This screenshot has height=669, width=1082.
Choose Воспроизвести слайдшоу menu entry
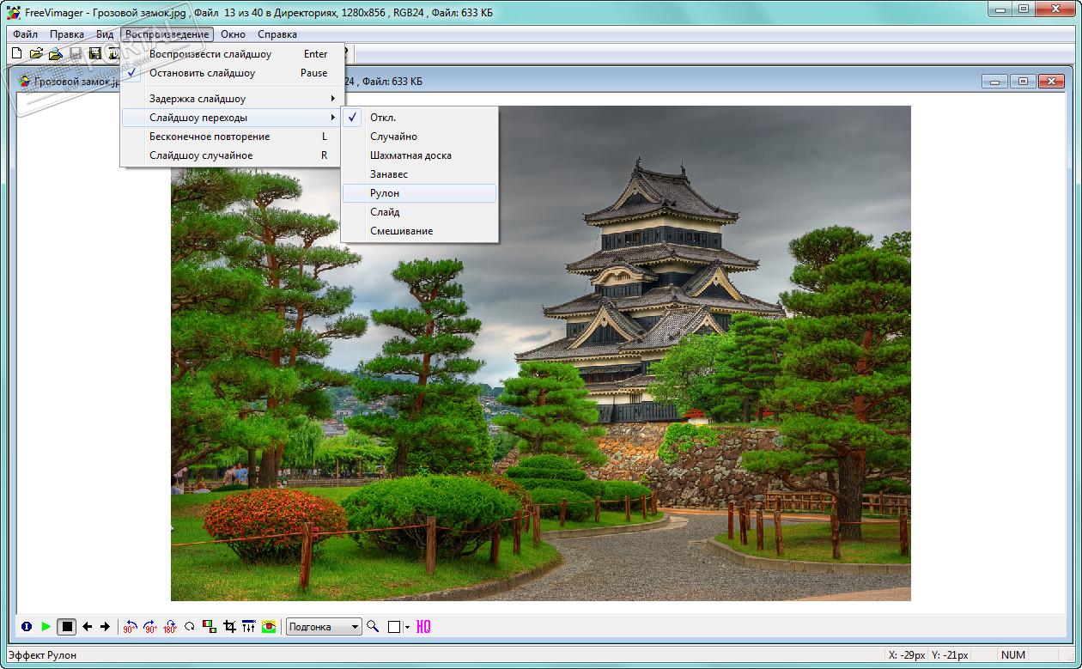tap(232, 54)
